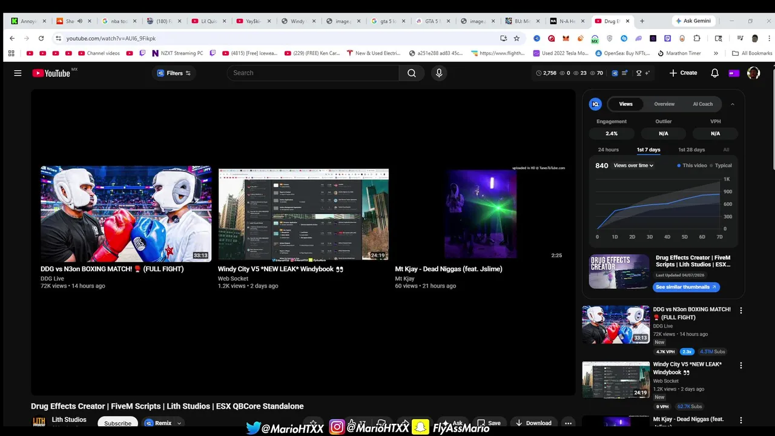Go back in browser history
The image size is (775, 436).
12,38
